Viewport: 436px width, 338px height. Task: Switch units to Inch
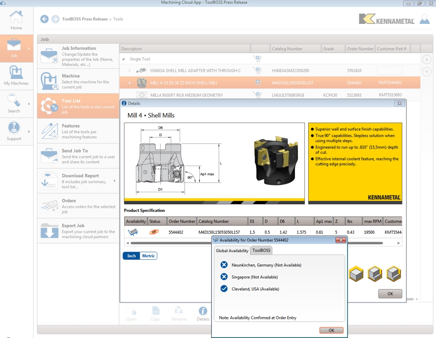coord(132,256)
